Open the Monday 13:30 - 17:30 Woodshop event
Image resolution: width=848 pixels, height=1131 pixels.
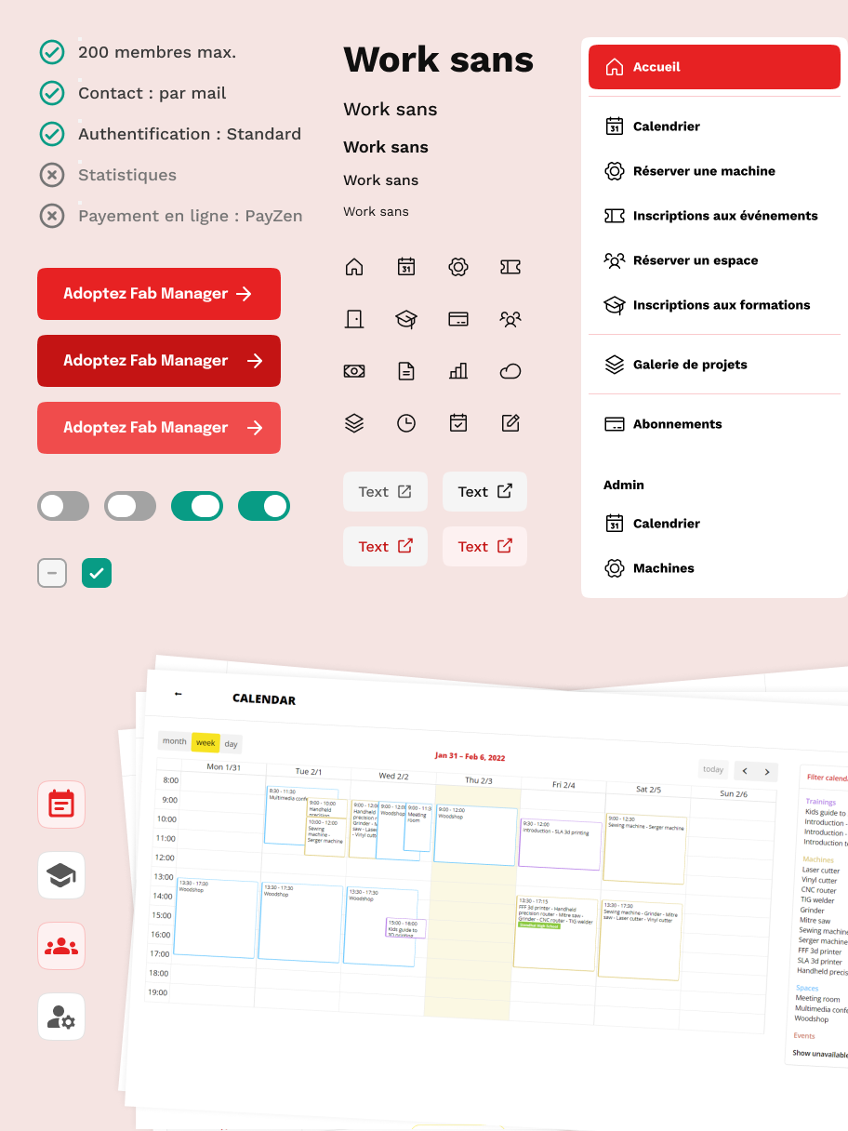[x=216, y=918]
